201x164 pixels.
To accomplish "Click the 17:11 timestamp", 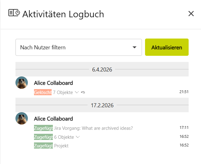I will 184,128.
